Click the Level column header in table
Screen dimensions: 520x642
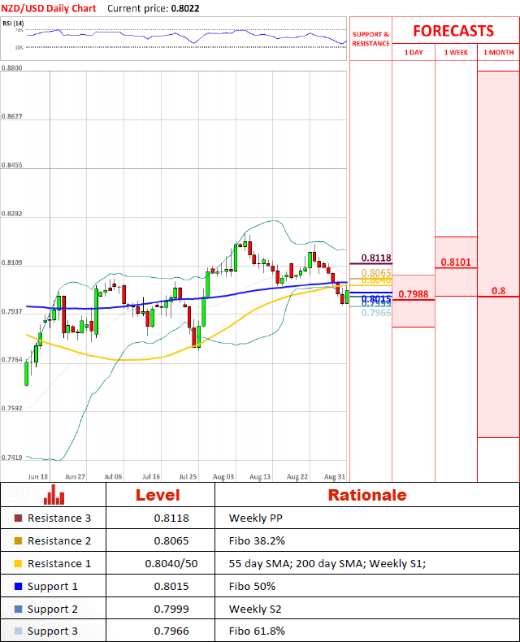point(158,495)
